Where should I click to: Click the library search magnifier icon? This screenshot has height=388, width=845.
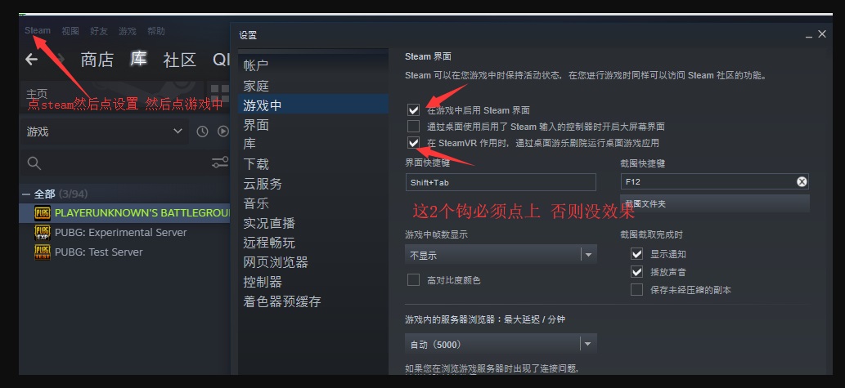[x=34, y=163]
